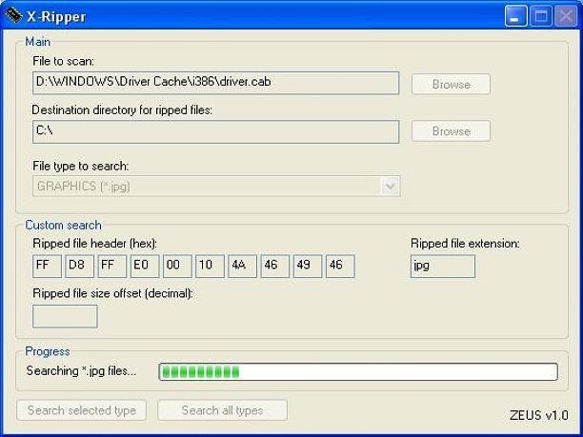Click Search selected type button
The image size is (583, 437).
point(81,410)
